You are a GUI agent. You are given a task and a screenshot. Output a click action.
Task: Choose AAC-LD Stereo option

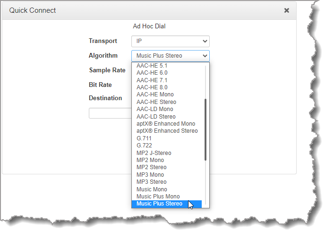pos(156,117)
